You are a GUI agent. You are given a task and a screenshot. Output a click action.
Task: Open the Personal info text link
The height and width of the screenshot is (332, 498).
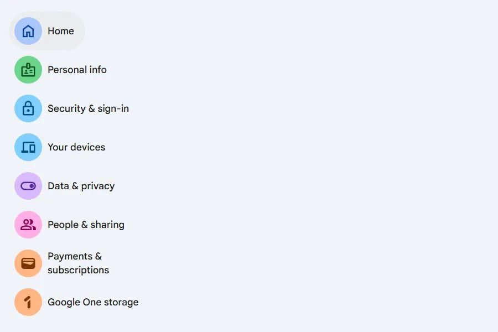[x=77, y=70]
